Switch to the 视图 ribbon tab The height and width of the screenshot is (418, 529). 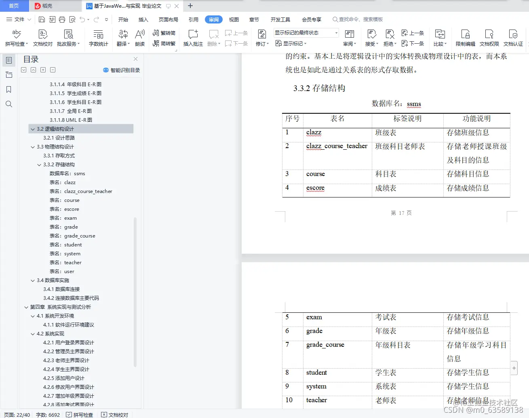[234, 19]
